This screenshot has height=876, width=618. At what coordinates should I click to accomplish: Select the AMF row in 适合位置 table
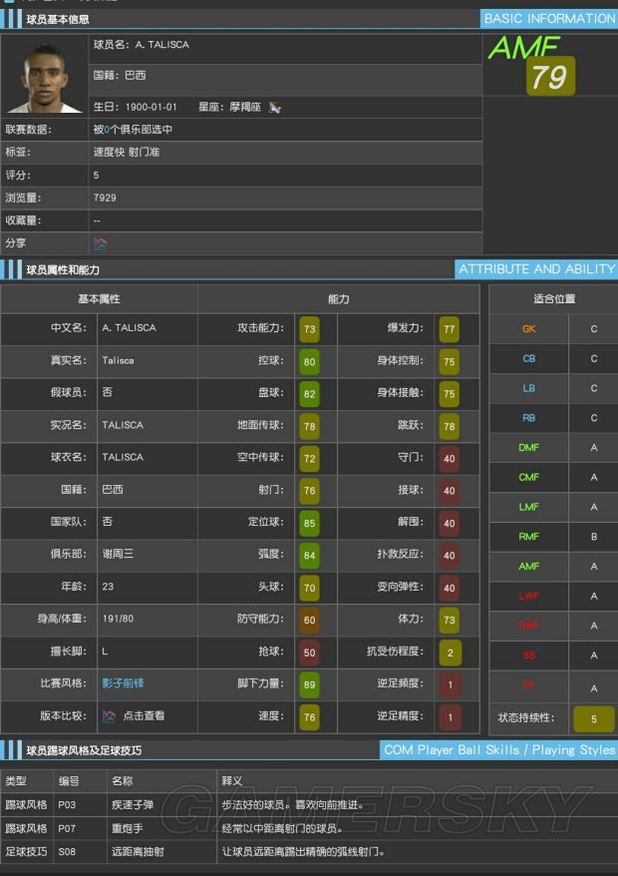(554, 566)
